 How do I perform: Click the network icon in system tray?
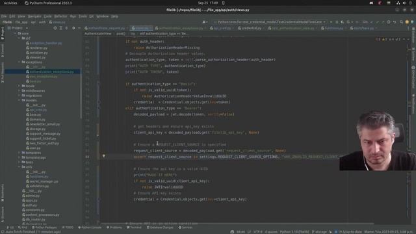[x=398, y=3]
